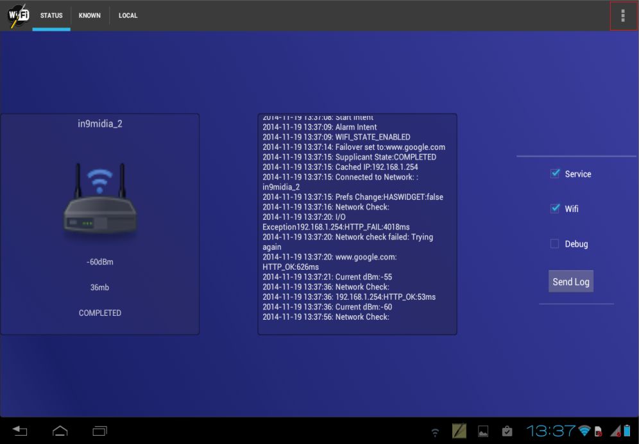The height and width of the screenshot is (444, 639).
Task: Open the LOCAL tab
Action: (128, 15)
